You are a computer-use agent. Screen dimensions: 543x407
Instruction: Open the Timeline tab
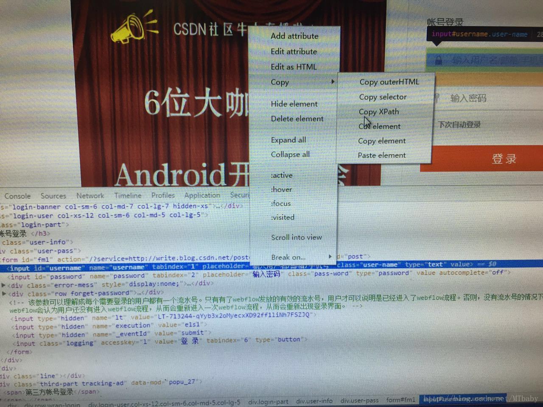click(x=128, y=195)
